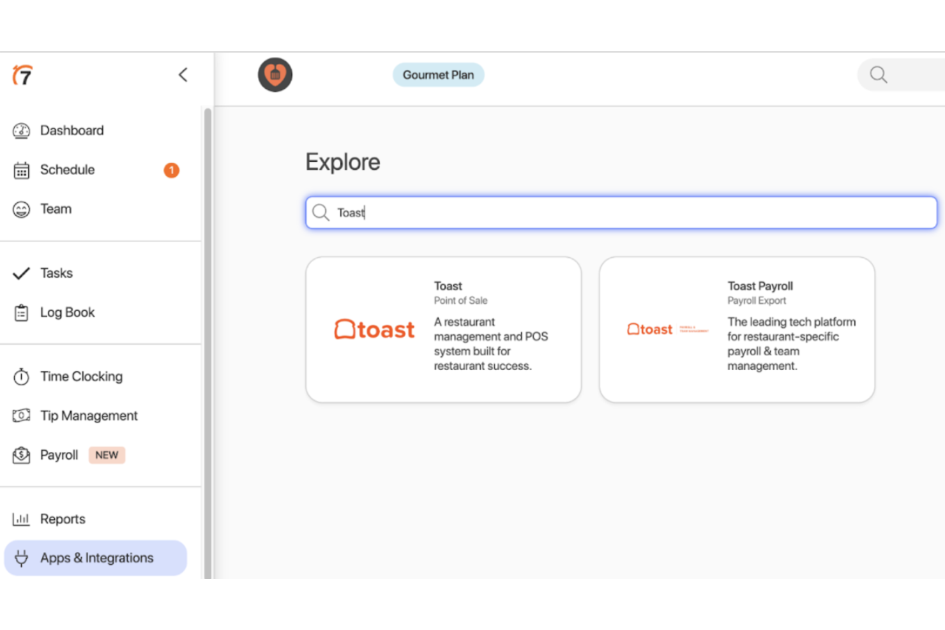945x630 pixels.
Task: Open the Log Book
Action: [x=67, y=312]
